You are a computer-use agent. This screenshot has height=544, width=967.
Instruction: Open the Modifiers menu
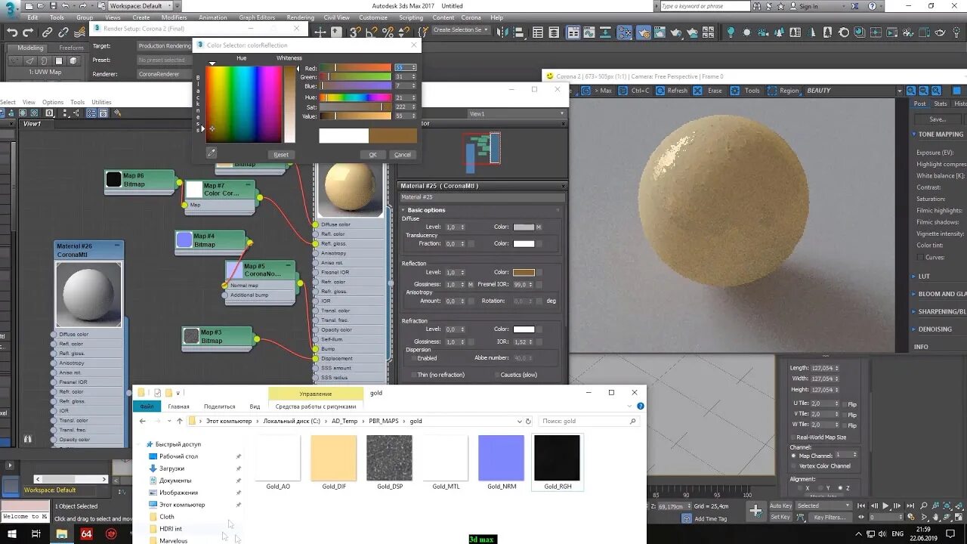point(174,17)
